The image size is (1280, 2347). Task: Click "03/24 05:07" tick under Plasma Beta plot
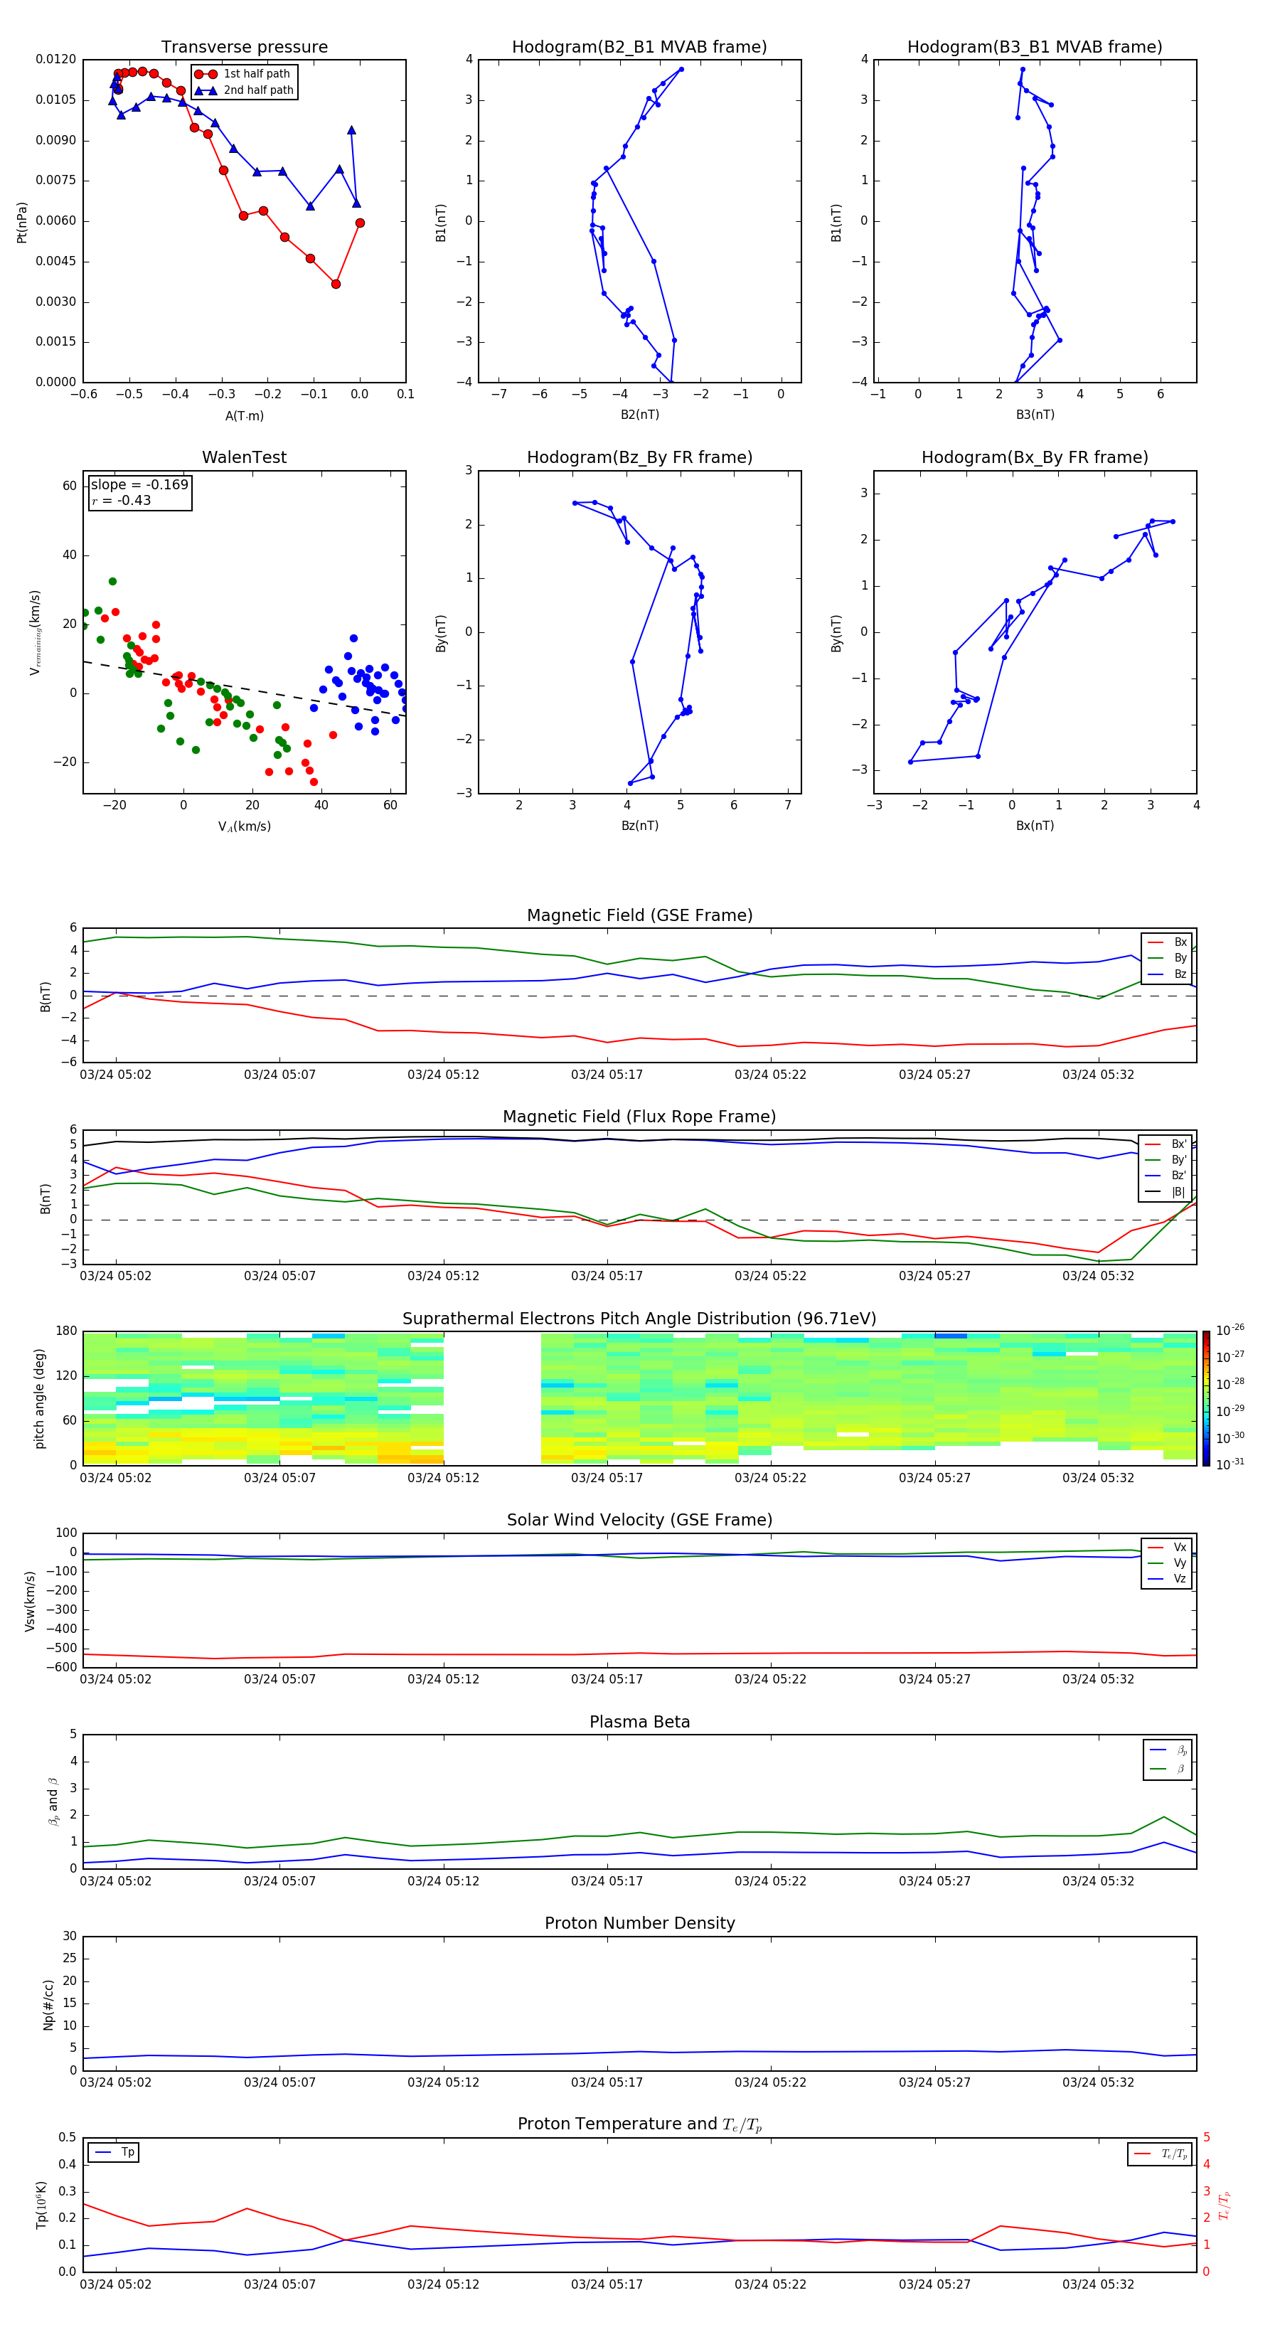coord(279,1881)
